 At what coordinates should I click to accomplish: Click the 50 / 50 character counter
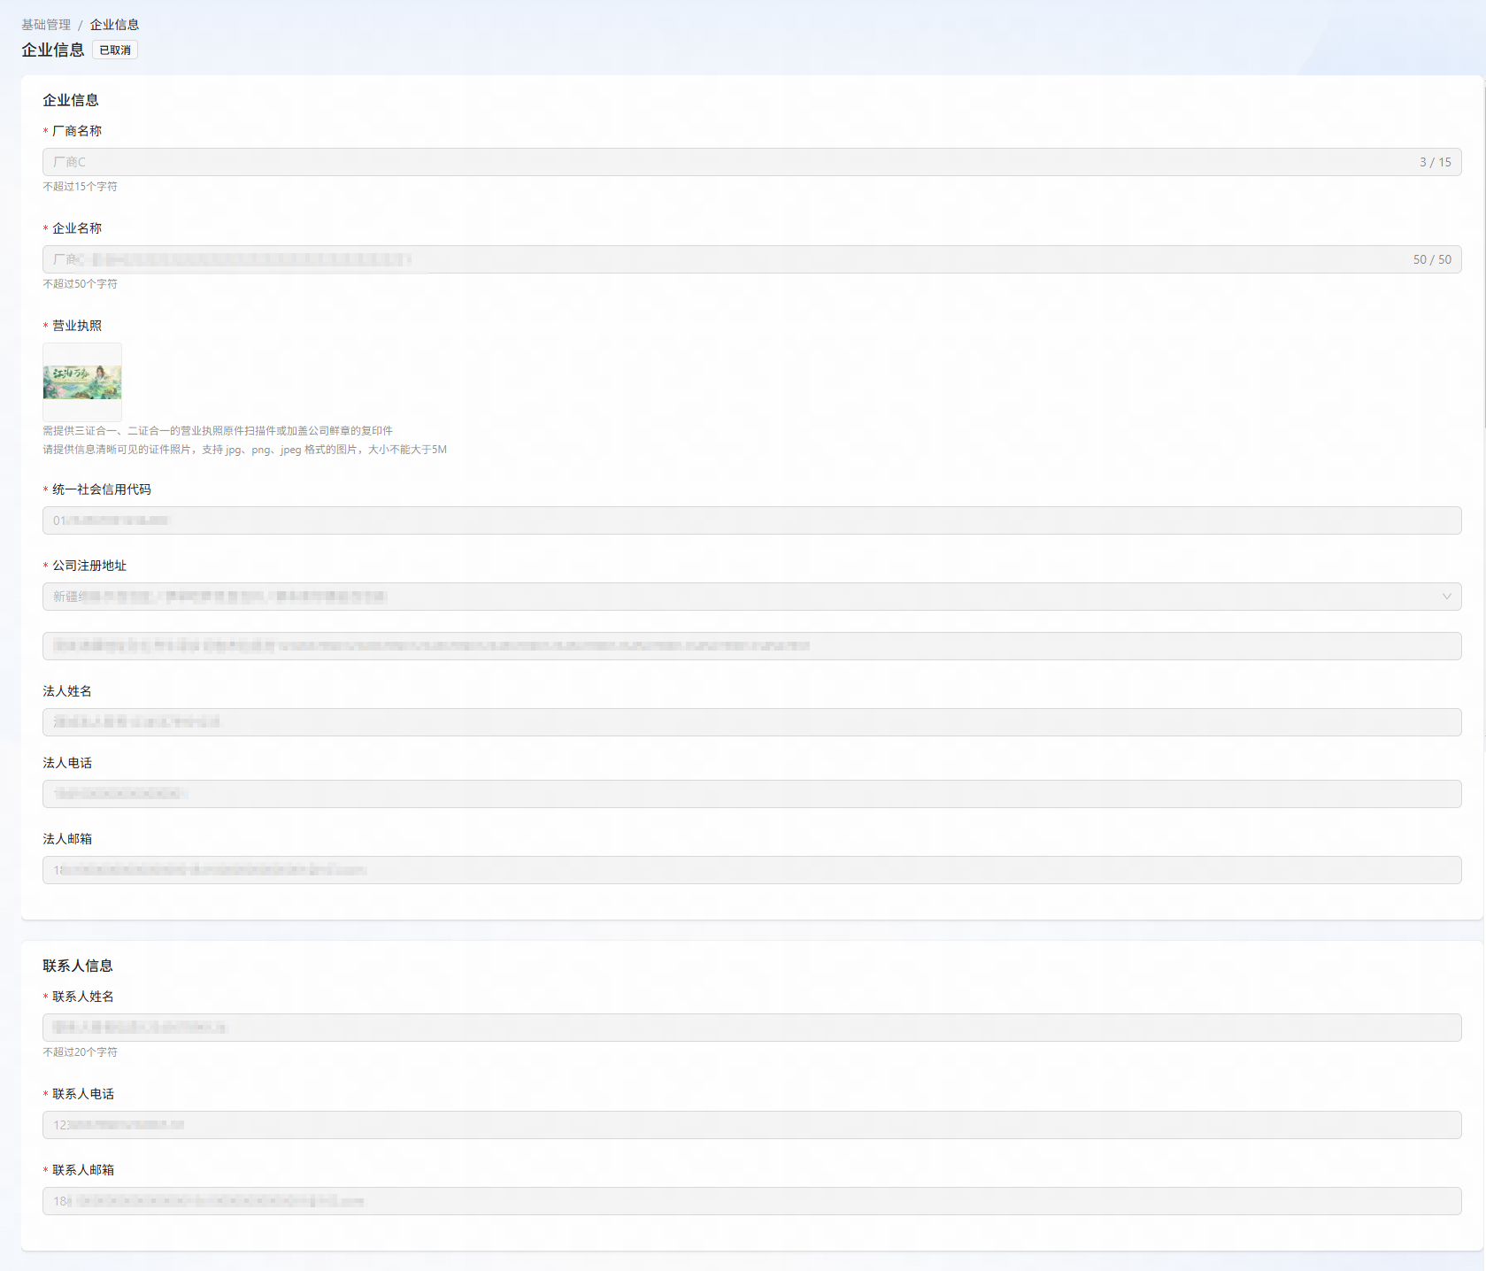tap(1432, 259)
